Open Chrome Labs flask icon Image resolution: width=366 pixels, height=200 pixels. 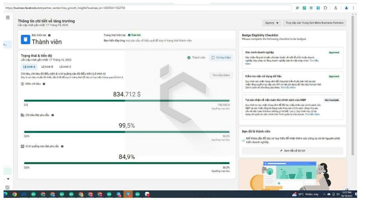click(x=336, y=8)
